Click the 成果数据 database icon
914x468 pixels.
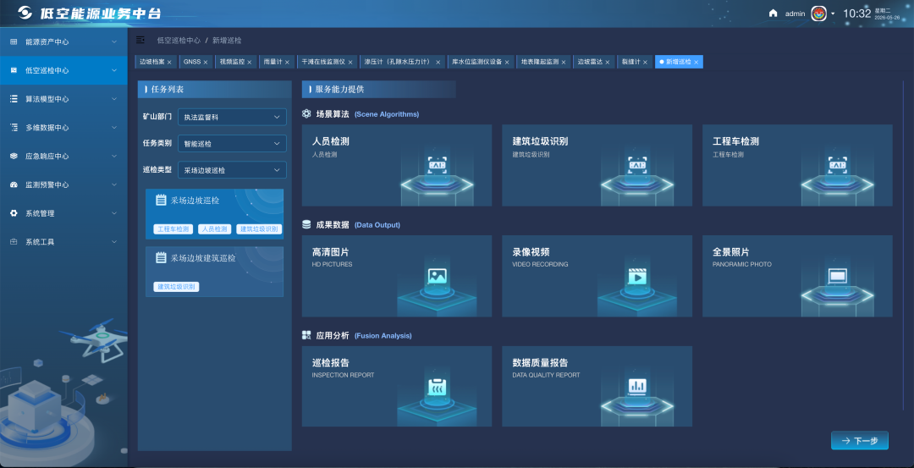pos(306,224)
